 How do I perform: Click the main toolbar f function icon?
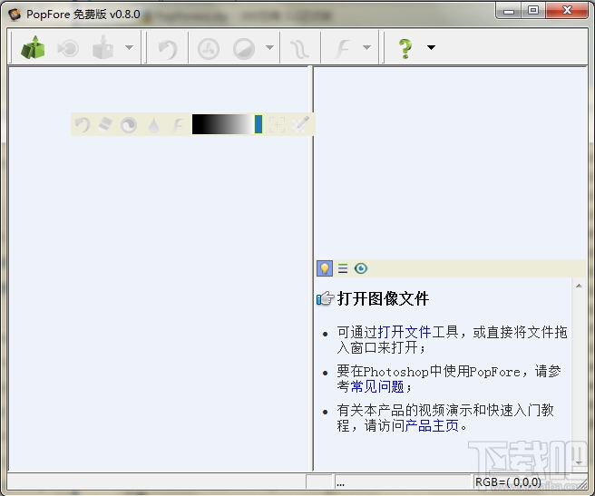pos(342,49)
